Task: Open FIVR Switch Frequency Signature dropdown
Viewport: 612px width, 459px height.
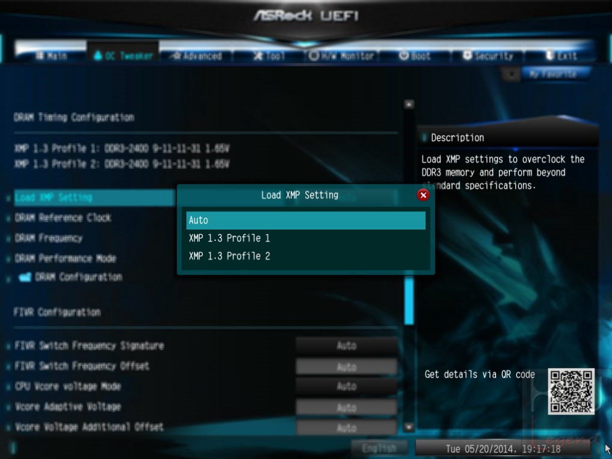Action: coord(347,345)
